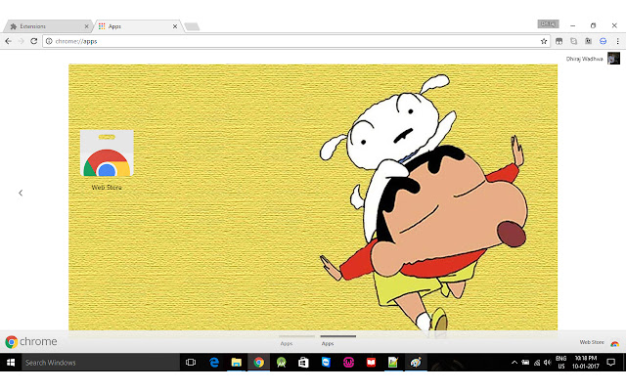
Task: Click the browser Back arrow
Action: (9, 41)
